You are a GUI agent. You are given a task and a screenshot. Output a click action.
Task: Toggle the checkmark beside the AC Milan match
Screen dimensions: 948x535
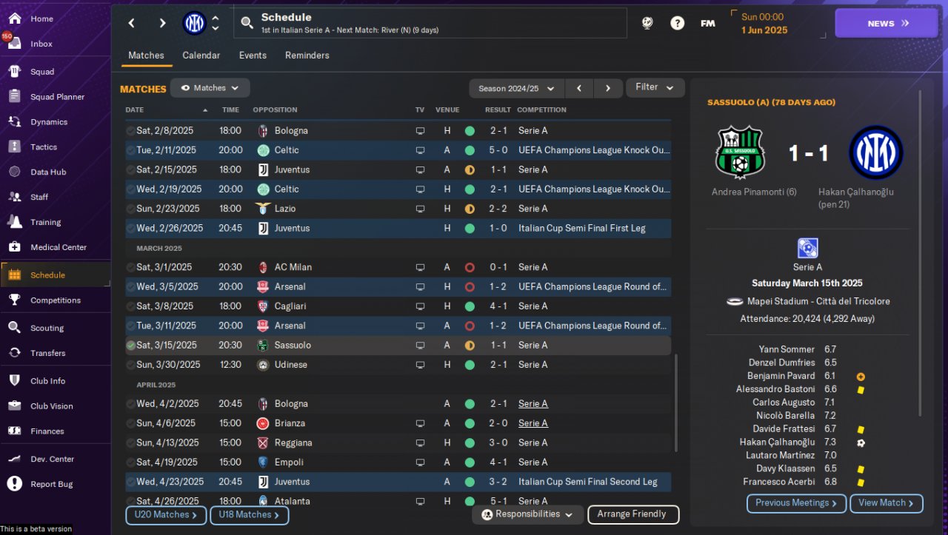click(130, 267)
